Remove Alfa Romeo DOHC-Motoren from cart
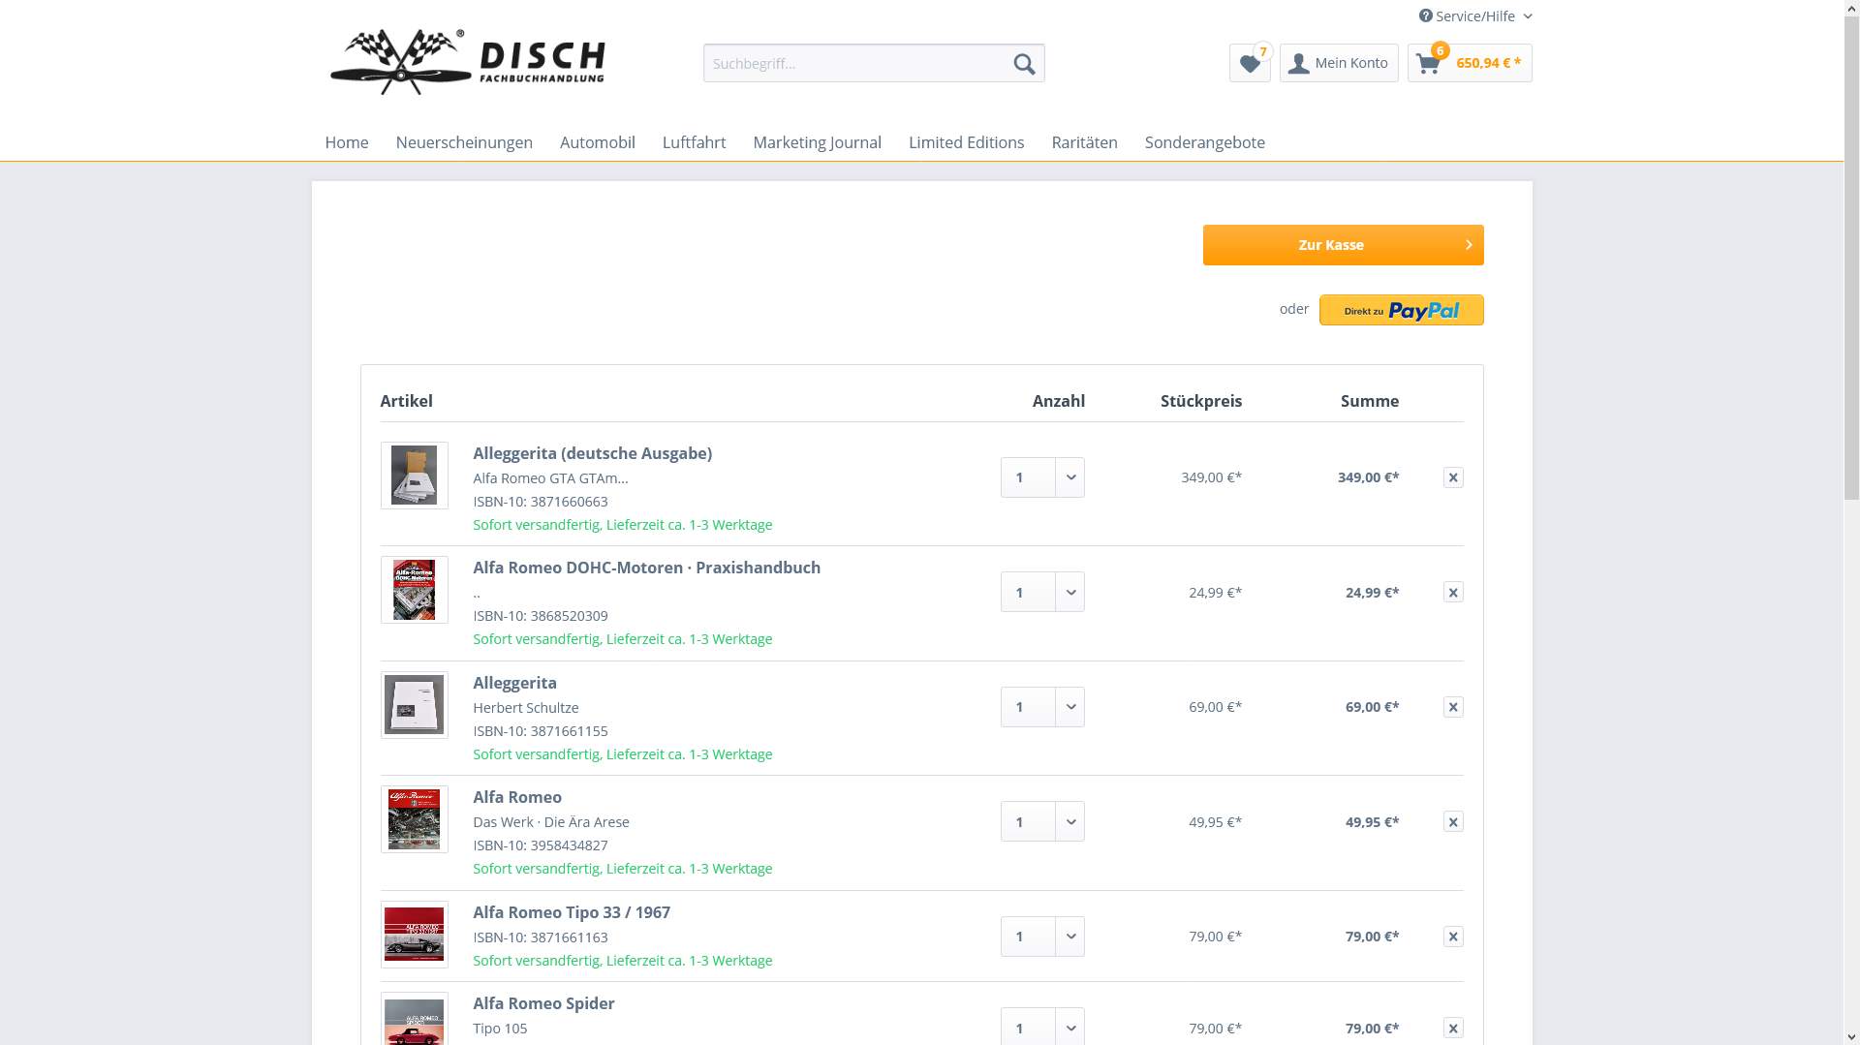The image size is (1860, 1045). click(1453, 593)
